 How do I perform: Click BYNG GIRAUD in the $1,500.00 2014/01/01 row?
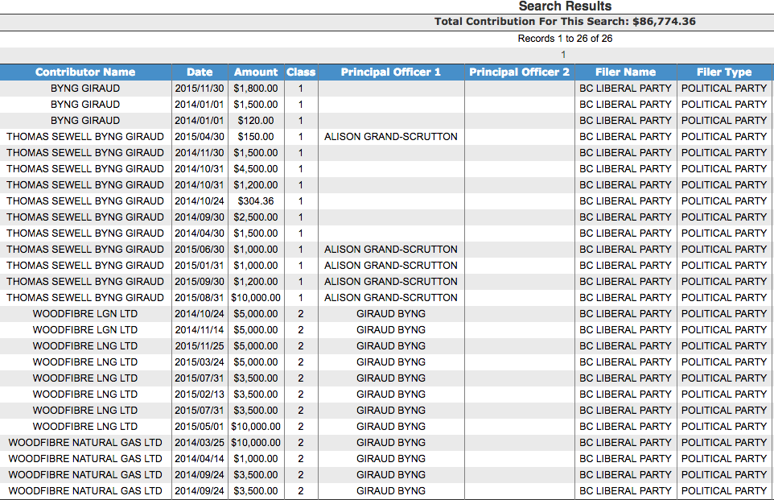click(85, 105)
